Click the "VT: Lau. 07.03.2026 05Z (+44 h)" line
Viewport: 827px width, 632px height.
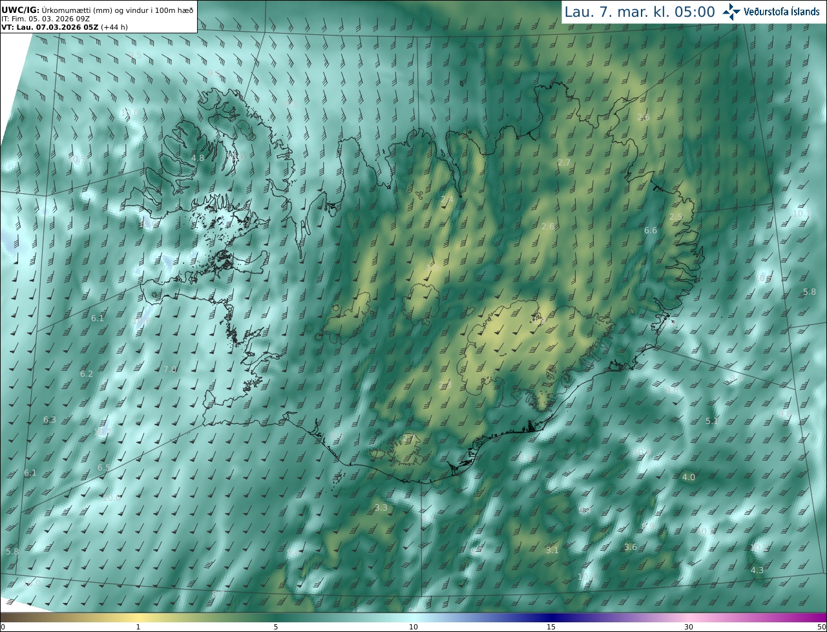click(63, 28)
